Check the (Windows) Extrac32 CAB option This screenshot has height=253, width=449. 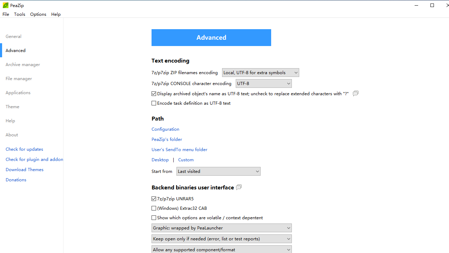154,208
